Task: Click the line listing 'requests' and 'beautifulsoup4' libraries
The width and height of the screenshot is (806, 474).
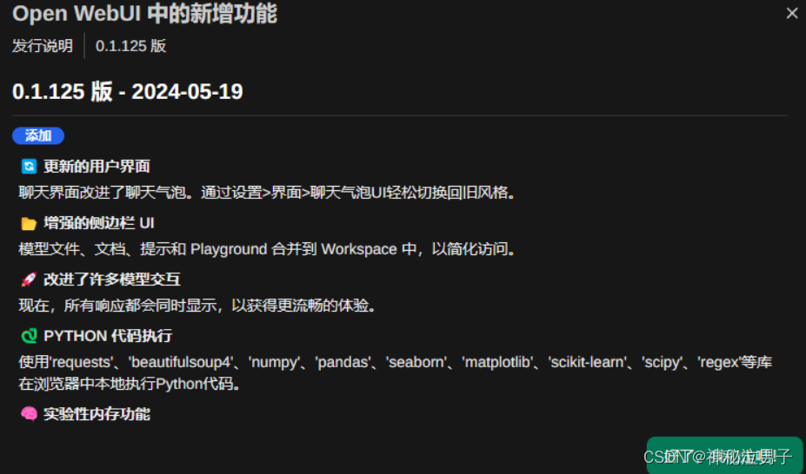Action: pyautogui.click(x=396, y=362)
